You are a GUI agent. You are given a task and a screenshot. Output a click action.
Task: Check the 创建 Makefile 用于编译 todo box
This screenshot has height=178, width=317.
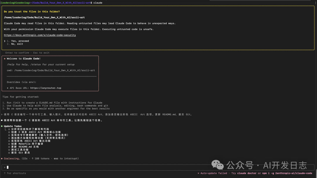[x=9, y=144]
